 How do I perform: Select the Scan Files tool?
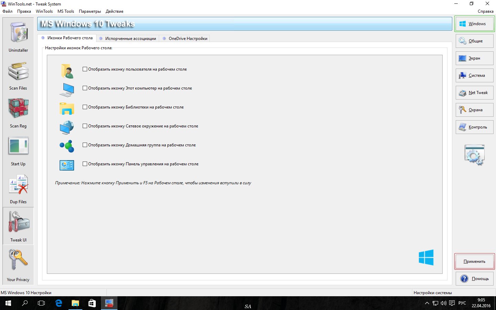(18, 75)
